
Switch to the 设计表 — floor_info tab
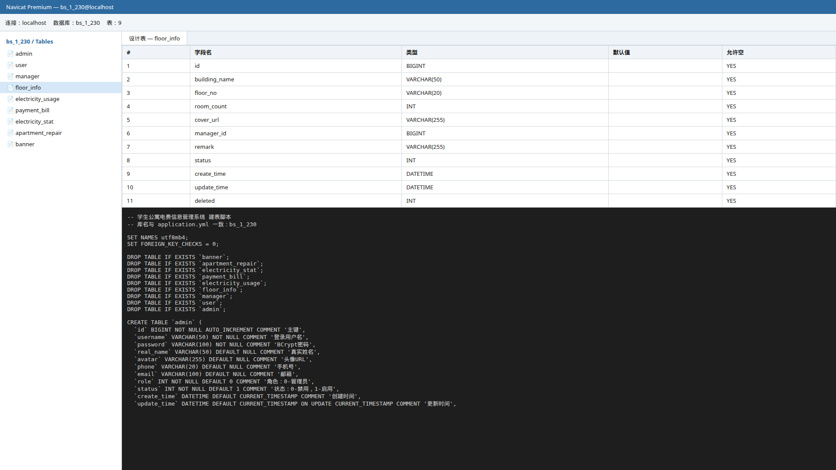pyautogui.click(x=154, y=38)
